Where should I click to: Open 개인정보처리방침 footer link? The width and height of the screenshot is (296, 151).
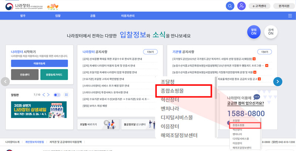[34, 142]
